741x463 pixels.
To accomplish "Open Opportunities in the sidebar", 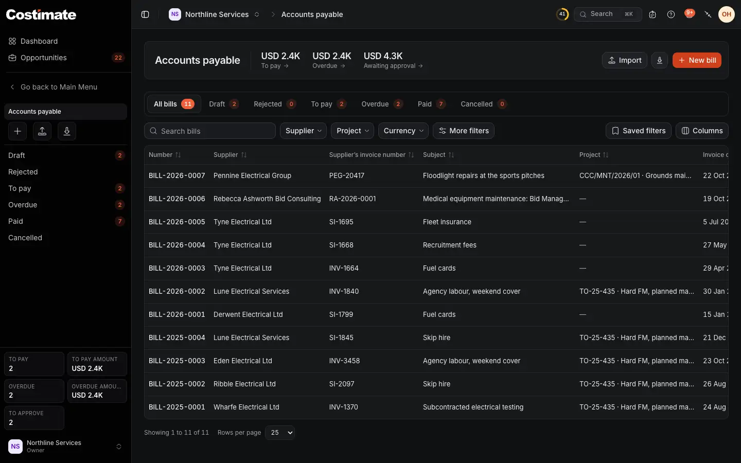I will pyautogui.click(x=65, y=58).
